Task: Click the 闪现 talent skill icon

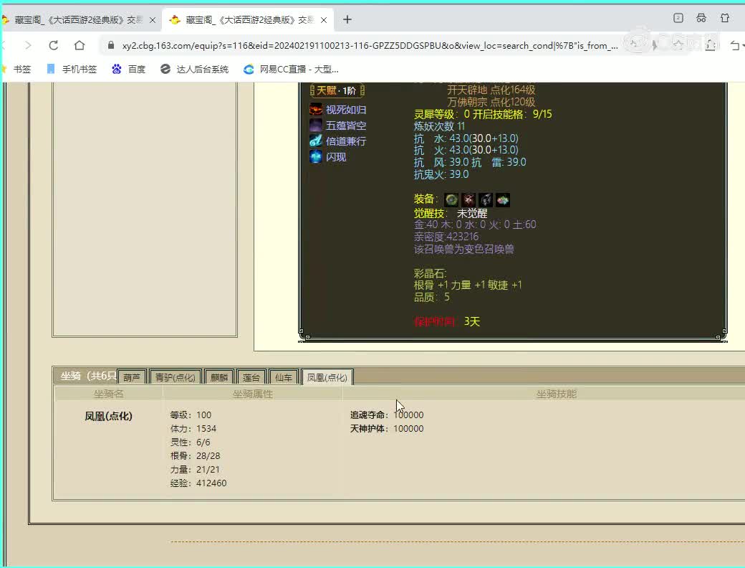Action: tap(315, 156)
